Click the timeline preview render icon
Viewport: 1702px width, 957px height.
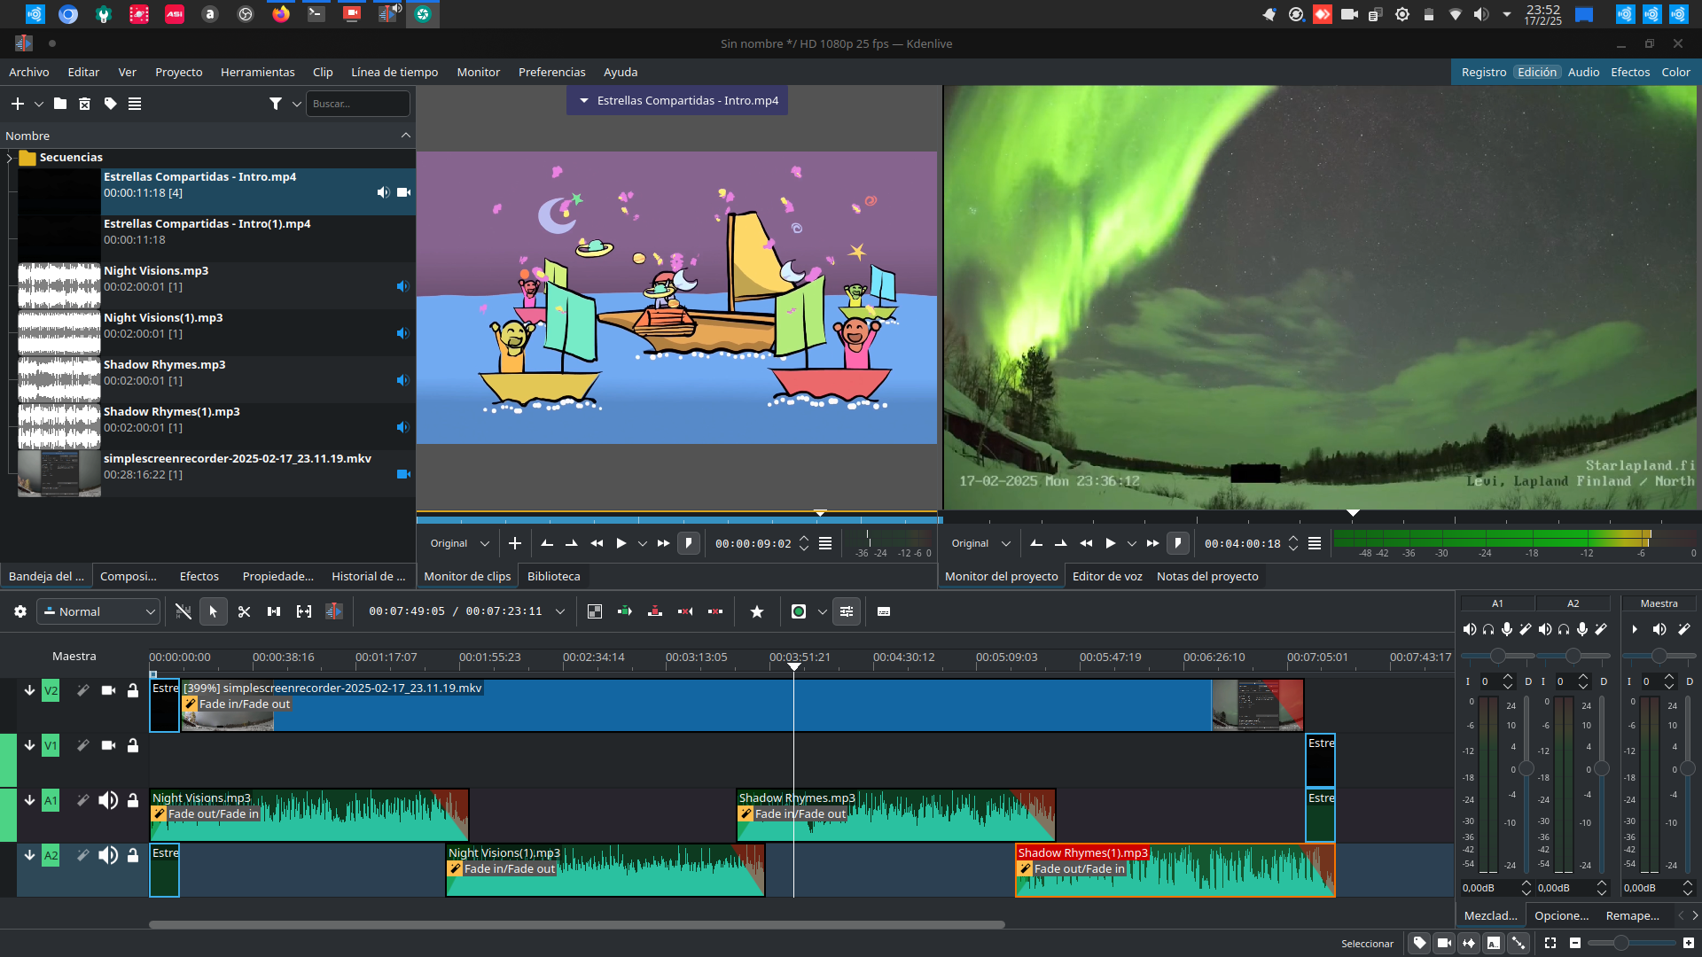pos(799,611)
